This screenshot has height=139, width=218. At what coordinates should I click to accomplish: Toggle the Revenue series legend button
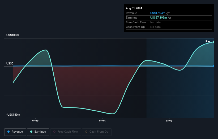[15, 132]
